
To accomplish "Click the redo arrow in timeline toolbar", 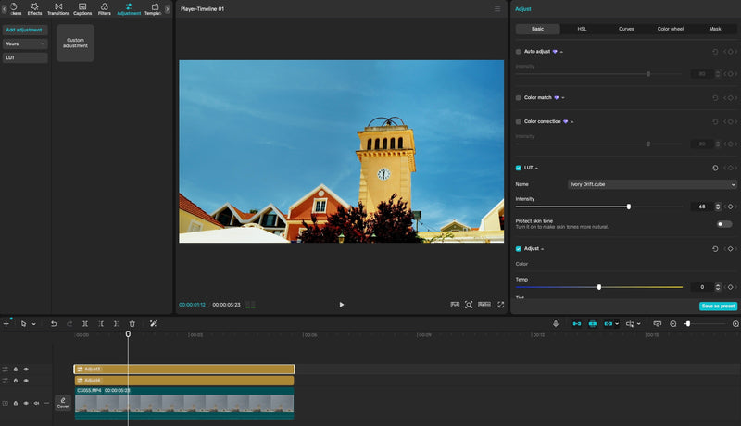I will pyautogui.click(x=69, y=323).
